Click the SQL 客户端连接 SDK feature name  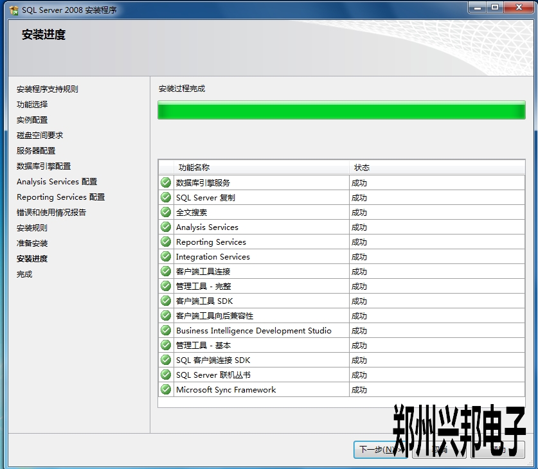pyautogui.click(x=213, y=360)
